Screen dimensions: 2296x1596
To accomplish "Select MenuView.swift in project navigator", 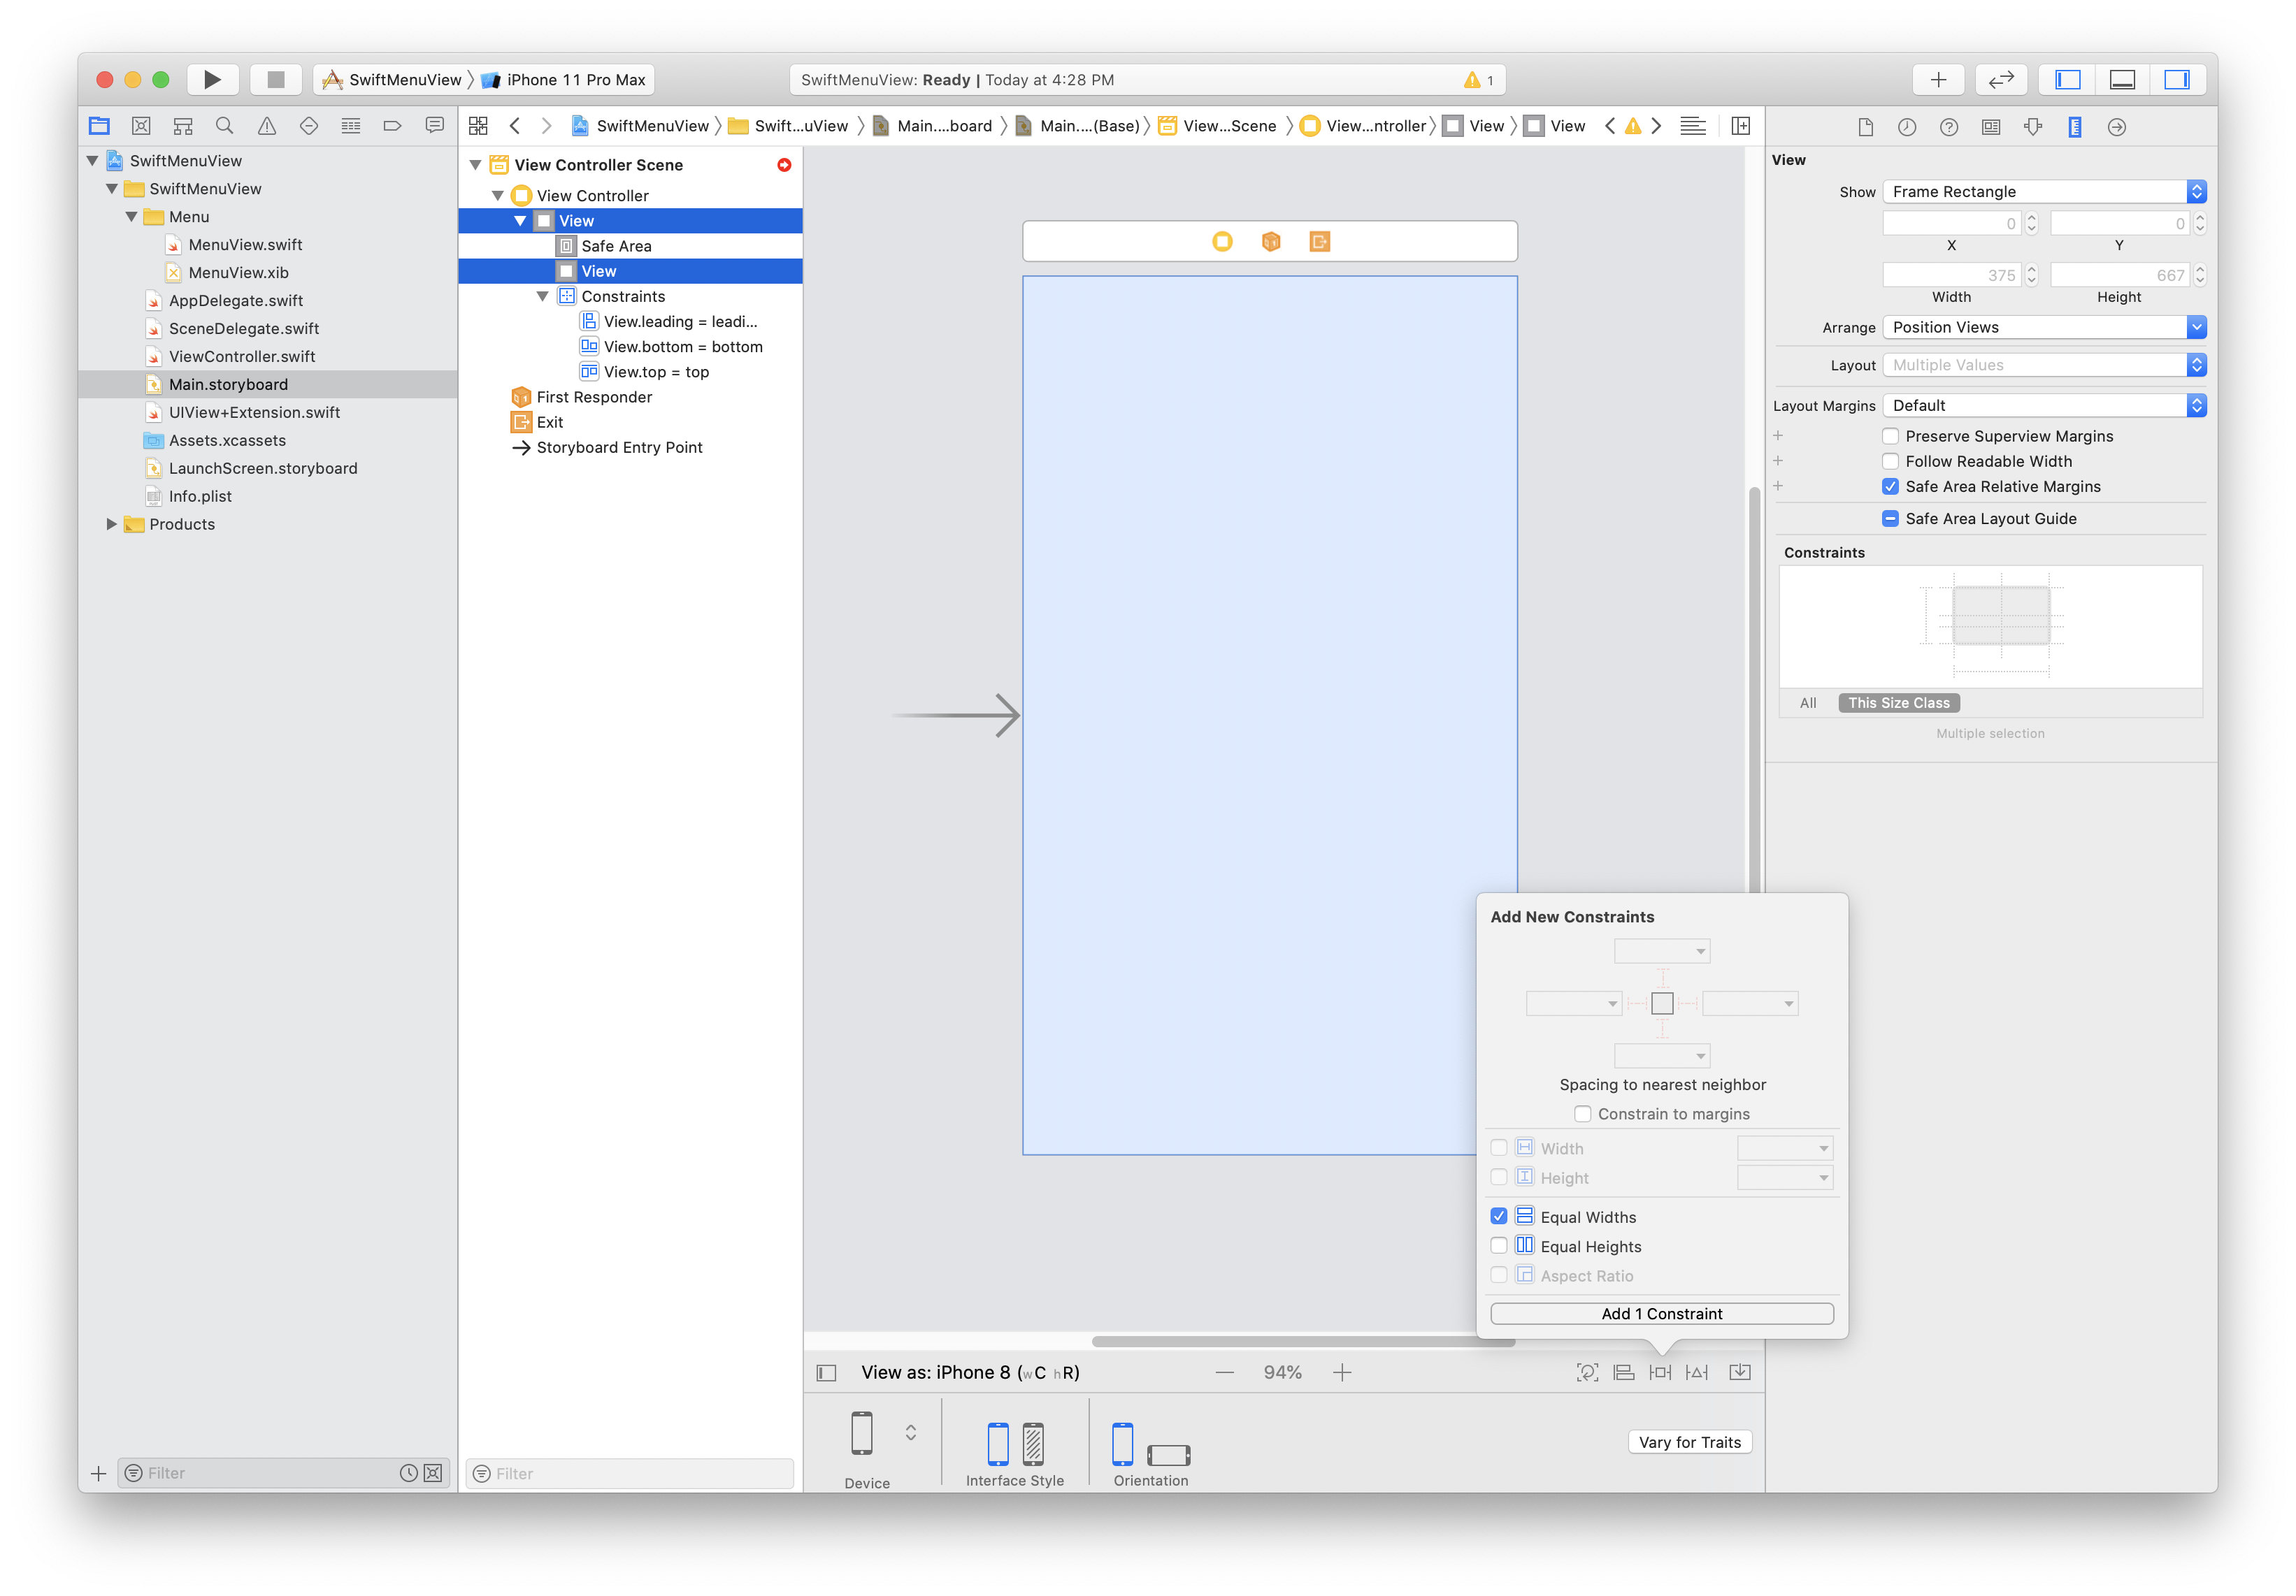I will (245, 245).
